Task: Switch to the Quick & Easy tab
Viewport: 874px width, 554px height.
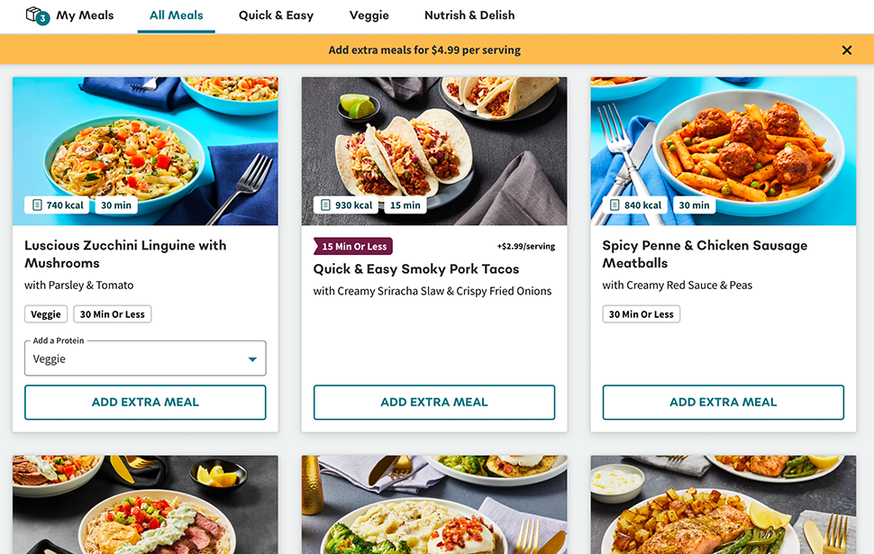Action: (x=276, y=15)
